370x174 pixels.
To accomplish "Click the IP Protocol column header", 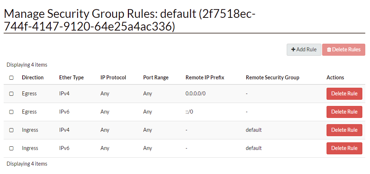I will [113, 78].
